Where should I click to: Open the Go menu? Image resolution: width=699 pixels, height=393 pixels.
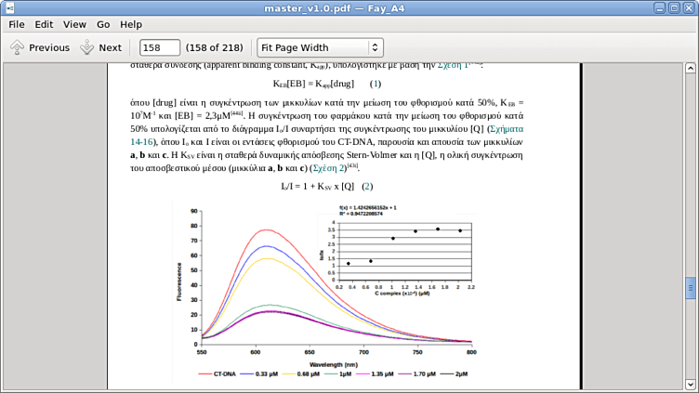103,24
